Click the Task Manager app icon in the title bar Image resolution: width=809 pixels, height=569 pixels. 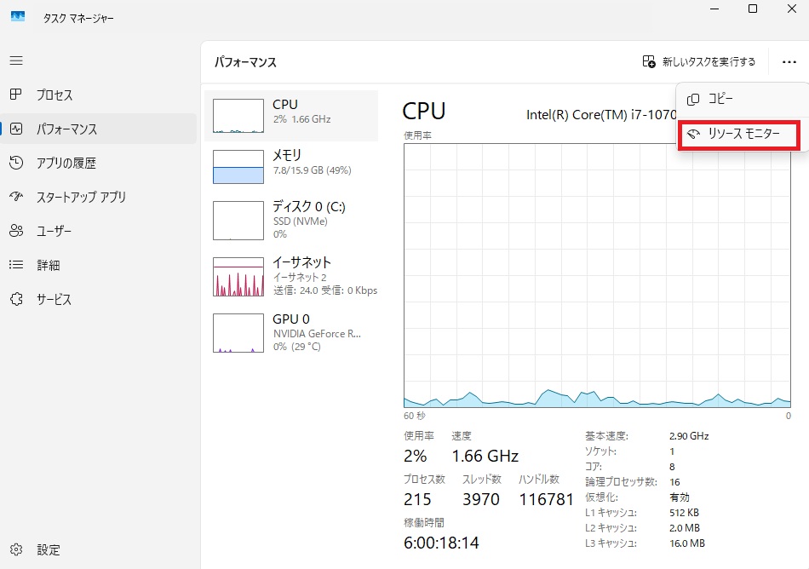coord(17,17)
